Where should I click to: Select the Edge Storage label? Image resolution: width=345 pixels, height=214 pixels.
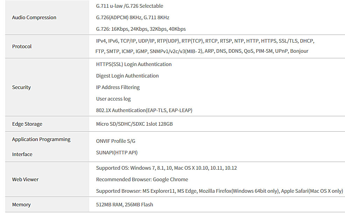(x=27, y=124)
